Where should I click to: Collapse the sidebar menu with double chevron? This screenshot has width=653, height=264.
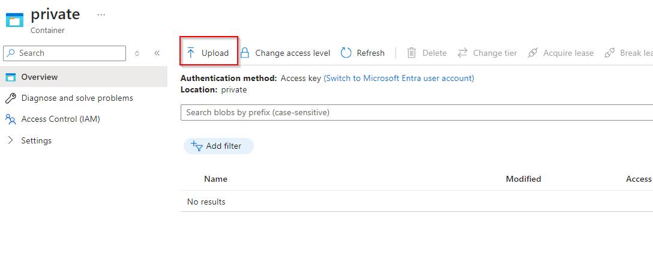coord(157,53)
